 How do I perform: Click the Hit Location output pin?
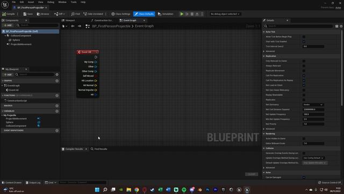click(x=96, y=81)
